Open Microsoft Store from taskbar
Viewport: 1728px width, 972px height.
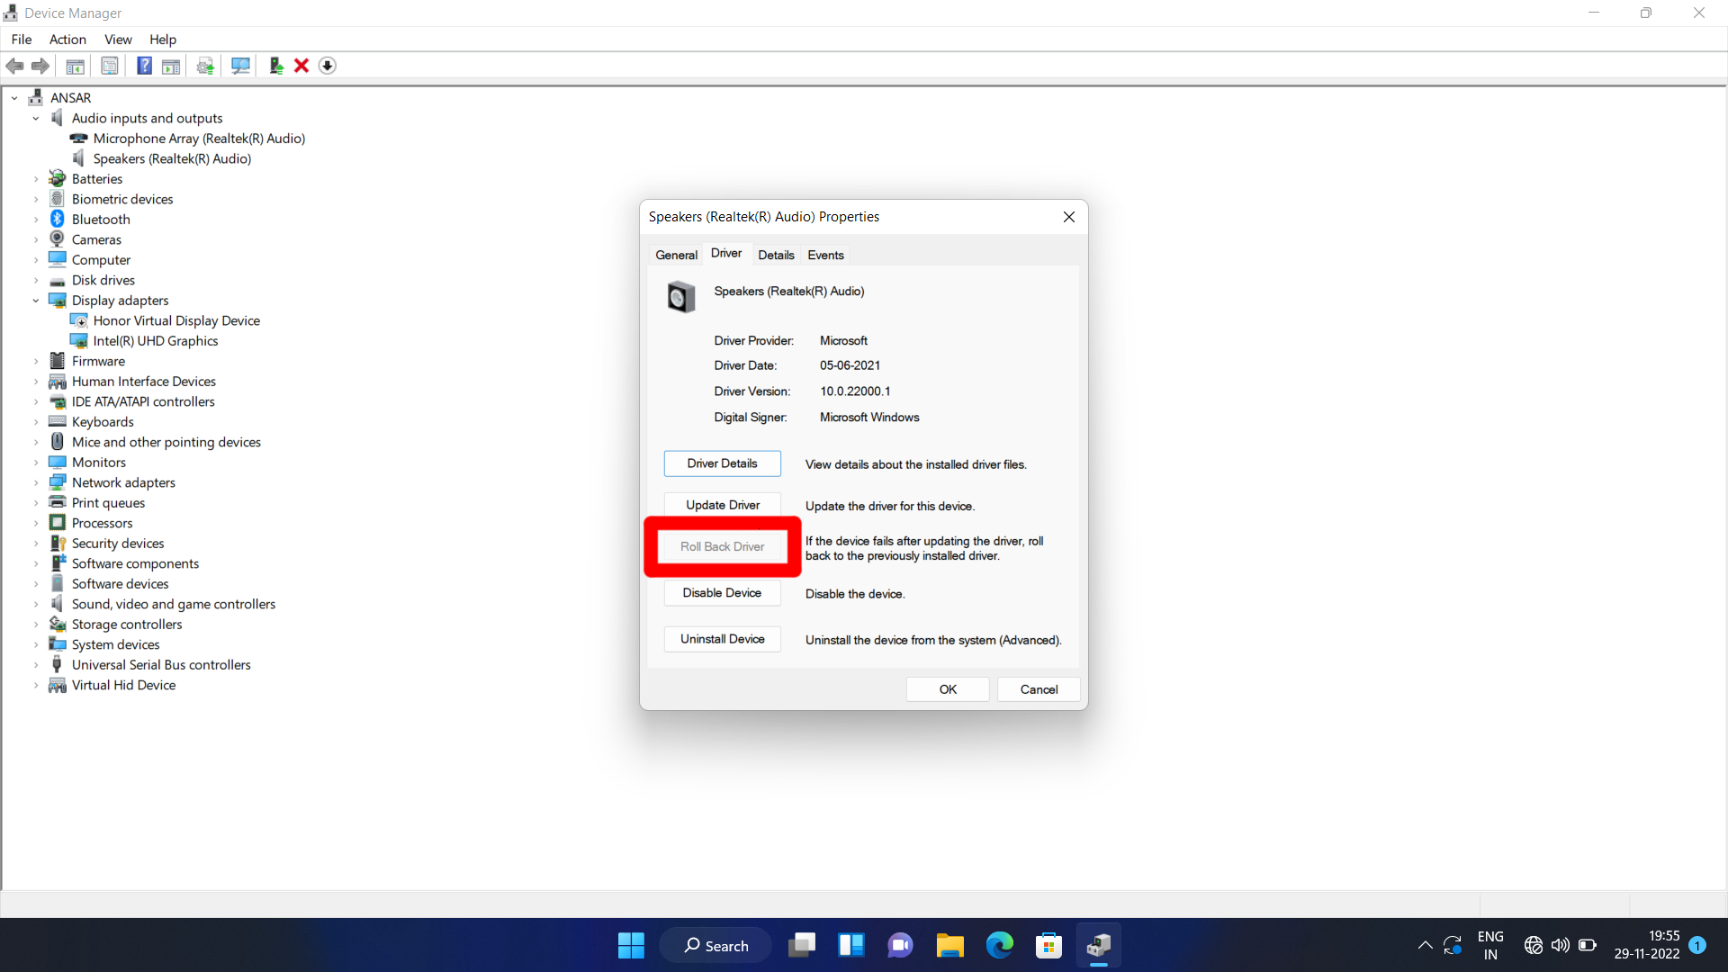(x=1048, y=945)
